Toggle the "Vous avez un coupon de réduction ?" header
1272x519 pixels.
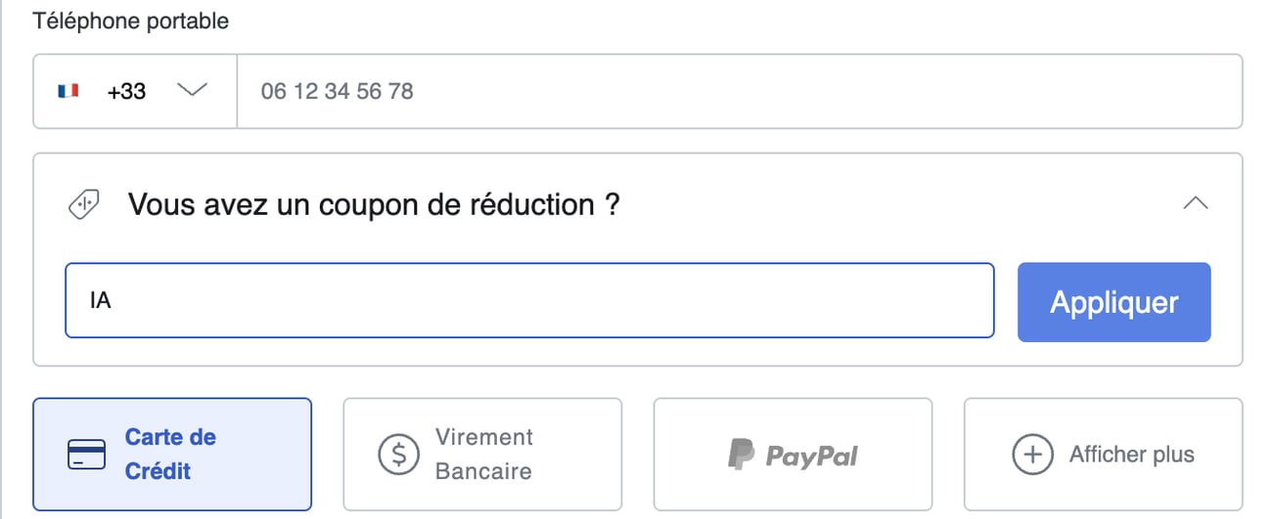pos(374,205)
